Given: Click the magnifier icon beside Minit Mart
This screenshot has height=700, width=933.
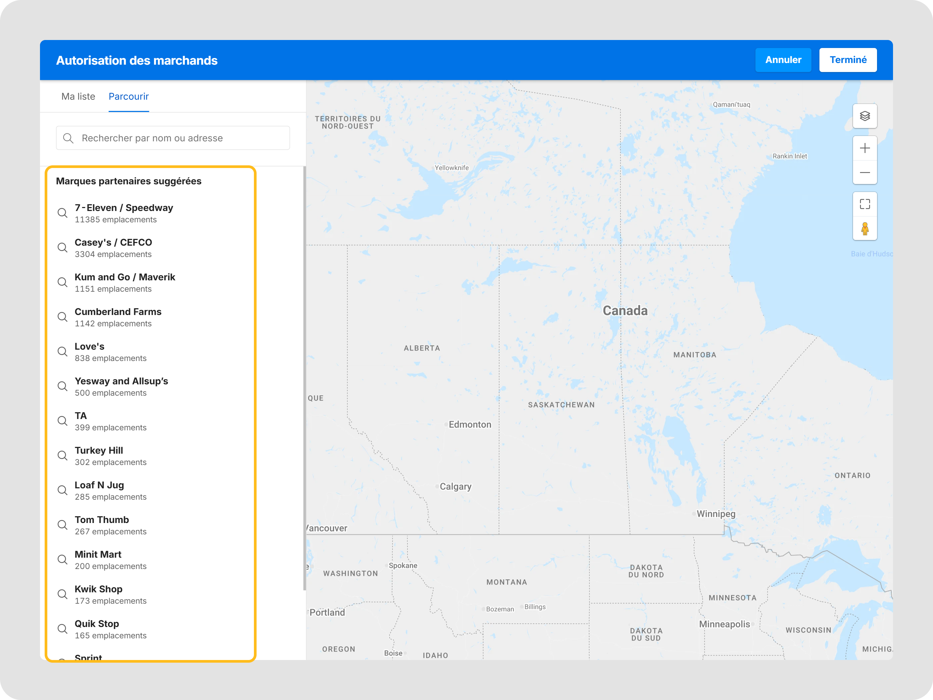Looking at the screenshot, I should [62, 559].
